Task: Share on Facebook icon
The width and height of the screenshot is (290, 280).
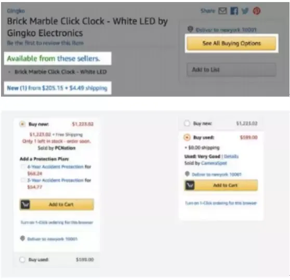Action: [x=234, y=11]
